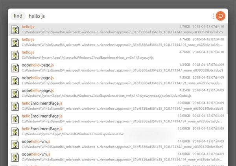Click the 4.35KB size in the inclusiveOobe oobehello-page.js row
The width and height of the screenshot is (236, 166).
pos(185,90)
